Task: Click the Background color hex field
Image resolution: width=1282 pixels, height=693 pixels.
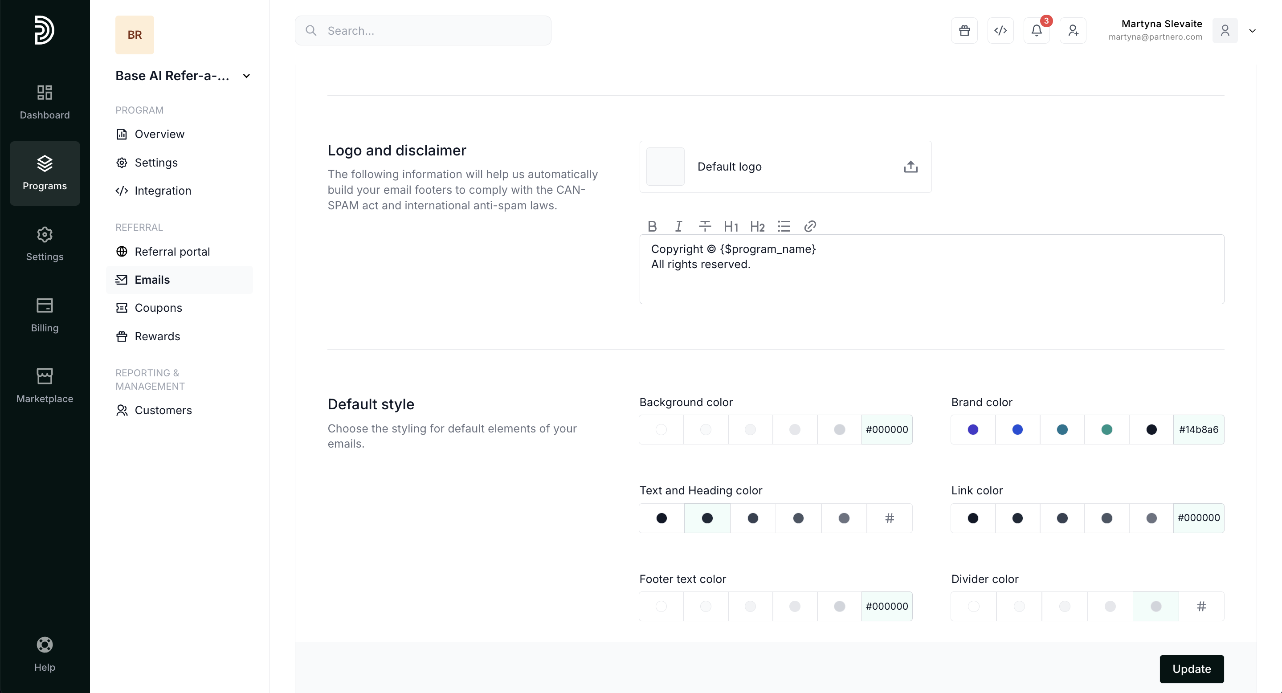Action: (886, 429)
